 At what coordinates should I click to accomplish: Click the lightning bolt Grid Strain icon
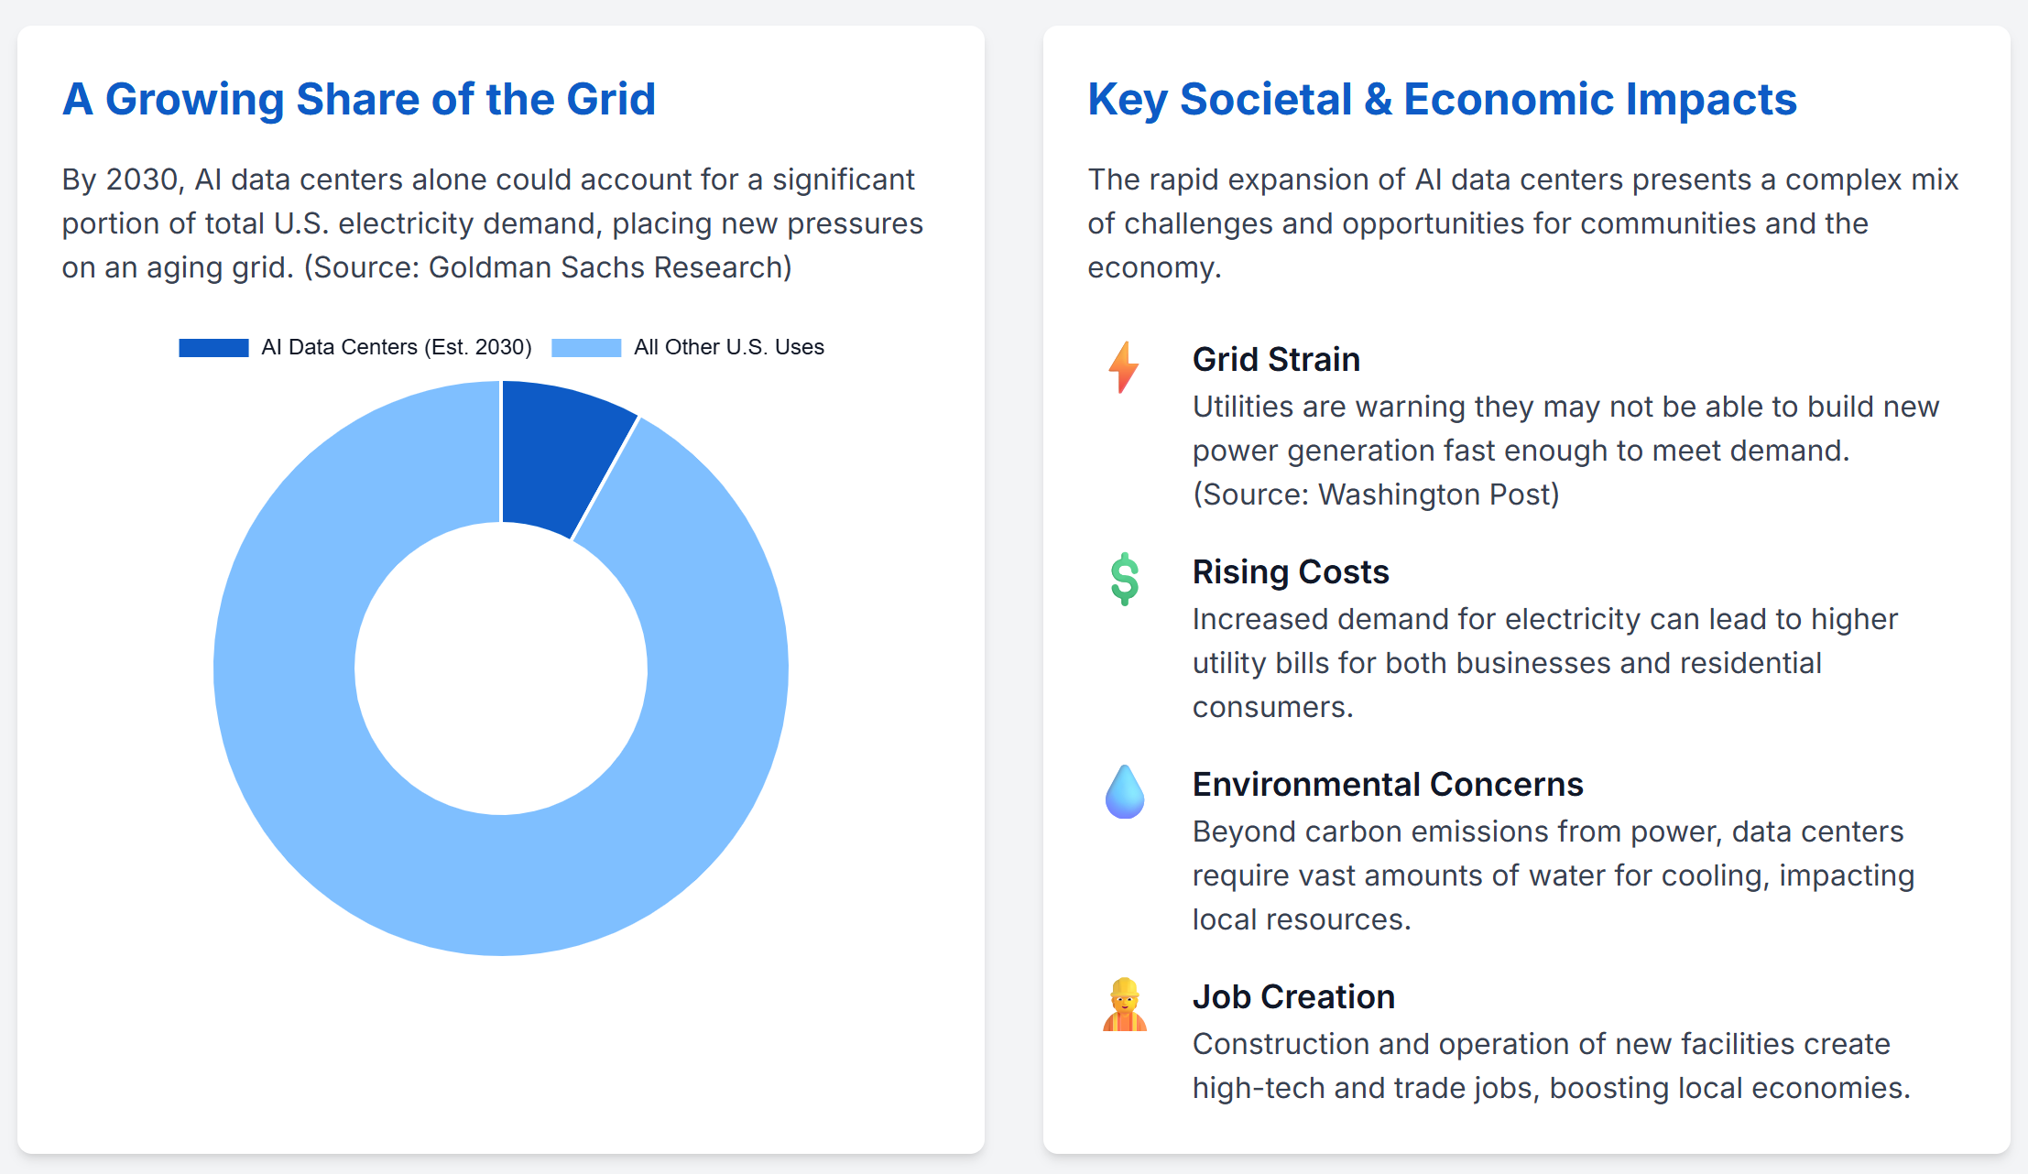tap(1124, 366)
